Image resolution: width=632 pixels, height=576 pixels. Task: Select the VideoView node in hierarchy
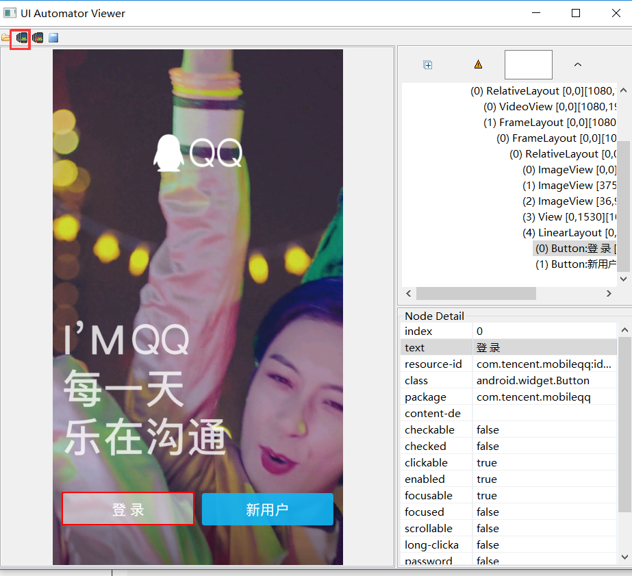click(550, 107)
